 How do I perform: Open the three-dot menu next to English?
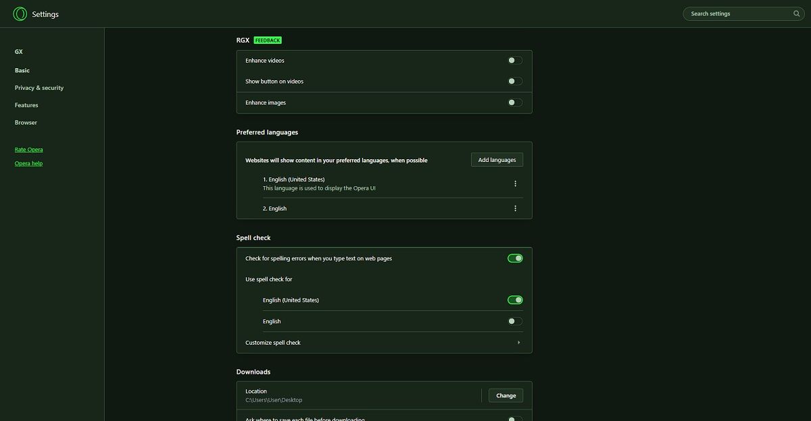tap(516, 208)
